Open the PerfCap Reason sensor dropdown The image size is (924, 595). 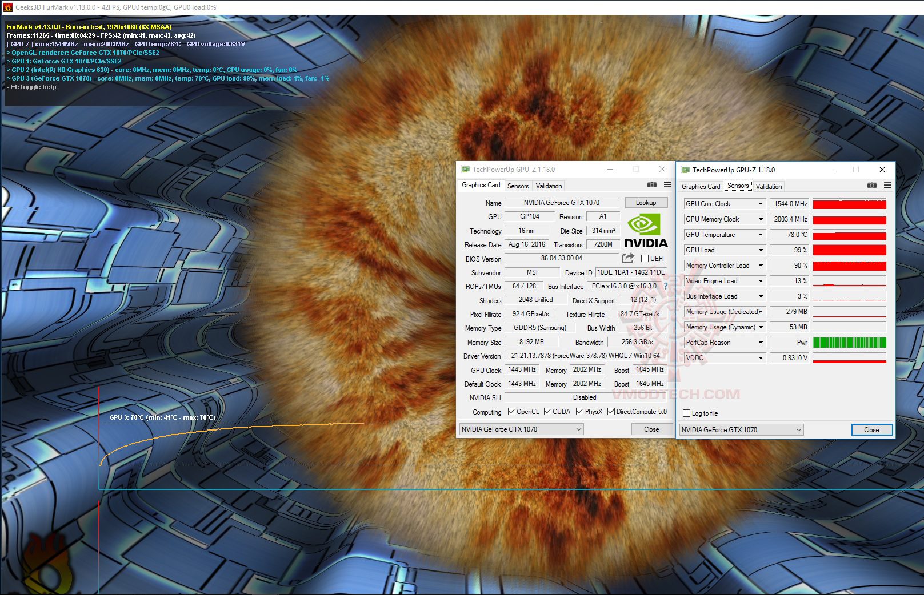[761, 343]
